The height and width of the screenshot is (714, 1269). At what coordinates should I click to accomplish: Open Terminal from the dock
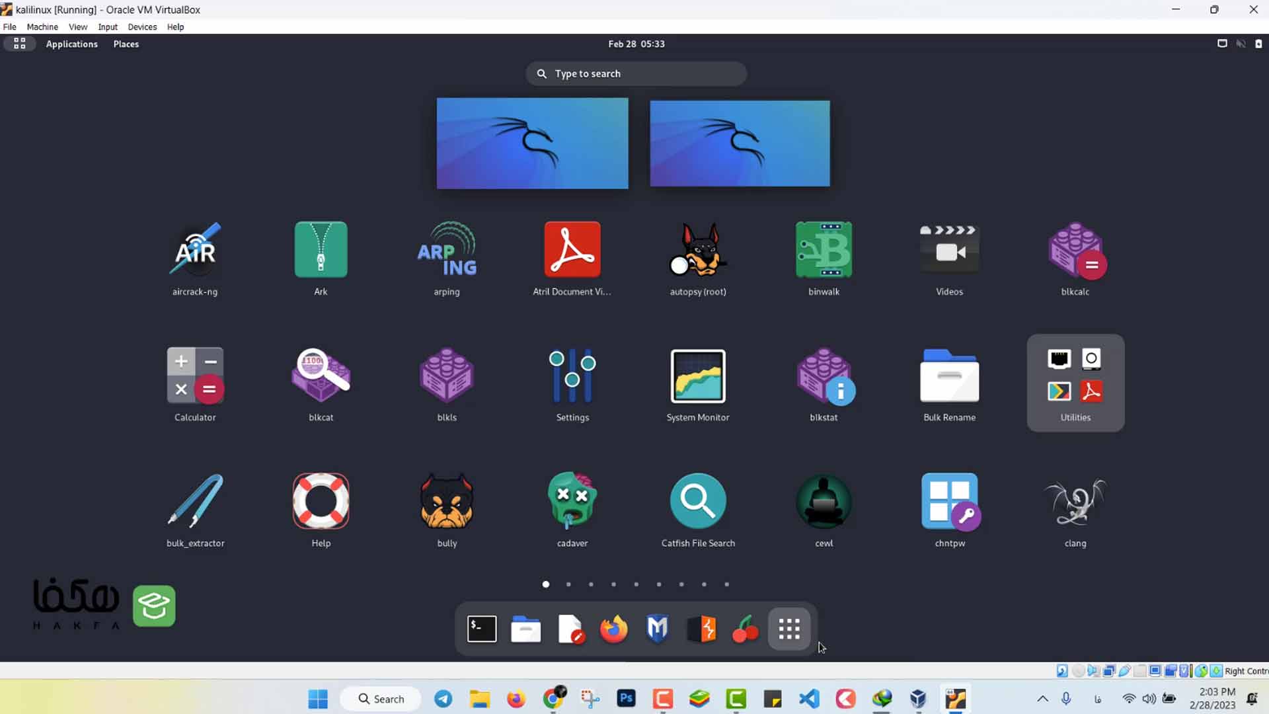482,629
